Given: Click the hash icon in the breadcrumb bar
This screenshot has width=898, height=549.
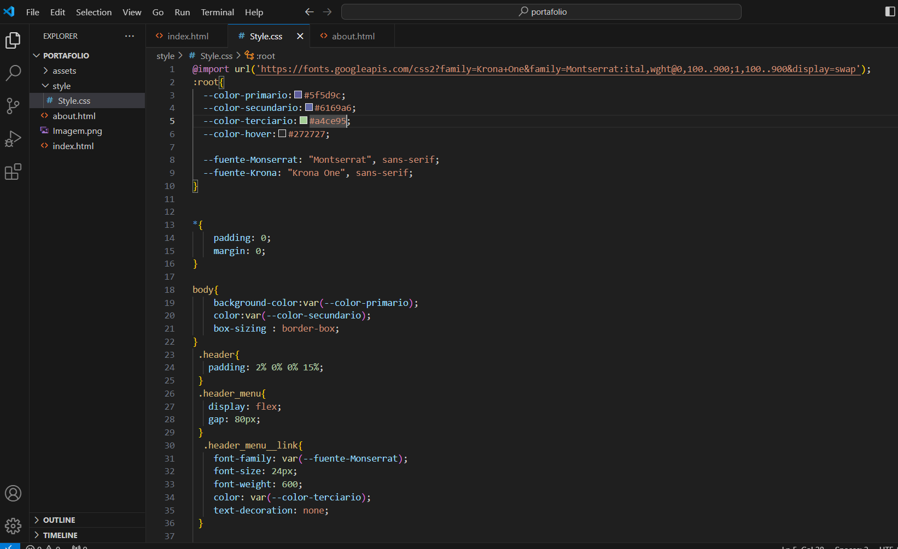Looking at the screenshot, I should pyautogui.click(x=192, y=56).
